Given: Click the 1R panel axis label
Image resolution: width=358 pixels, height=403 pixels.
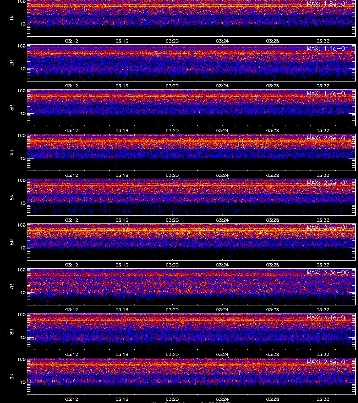Looking at the screenshot, I should 12,18.
